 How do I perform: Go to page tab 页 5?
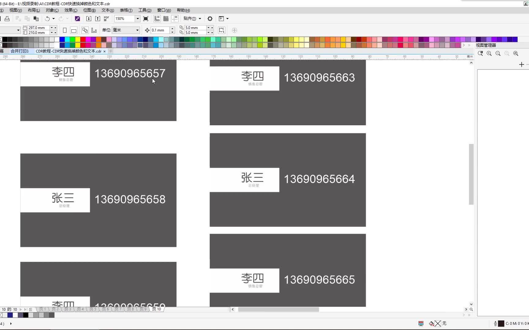pos(93,309)
